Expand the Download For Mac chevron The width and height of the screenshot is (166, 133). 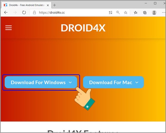tap(137, 82)
